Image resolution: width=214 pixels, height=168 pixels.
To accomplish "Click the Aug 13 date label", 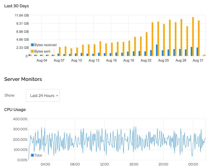I will [x=94, y=60].
